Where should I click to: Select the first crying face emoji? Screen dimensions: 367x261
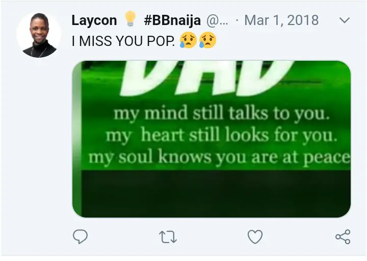[188, 40]
